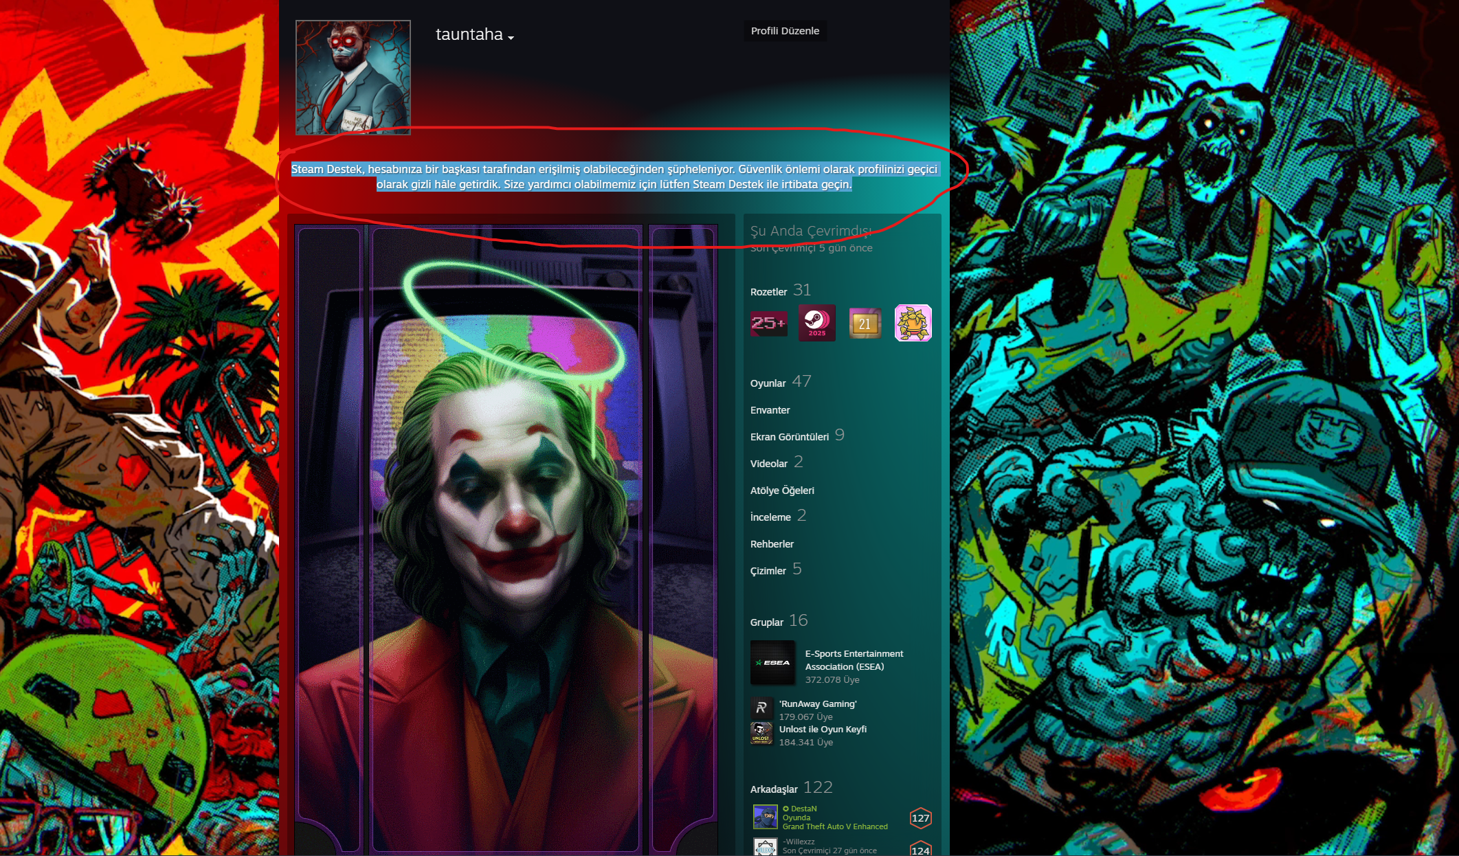Expand the tauntaha name history dropdown arrow

511,38
